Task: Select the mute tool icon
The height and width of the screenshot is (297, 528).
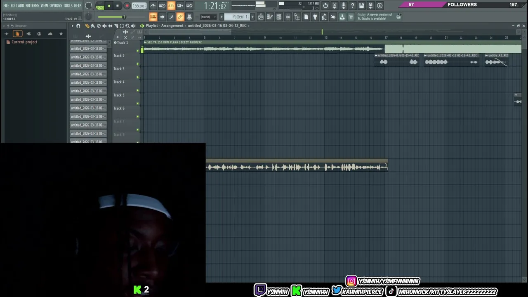Action: tap(104, 26)
